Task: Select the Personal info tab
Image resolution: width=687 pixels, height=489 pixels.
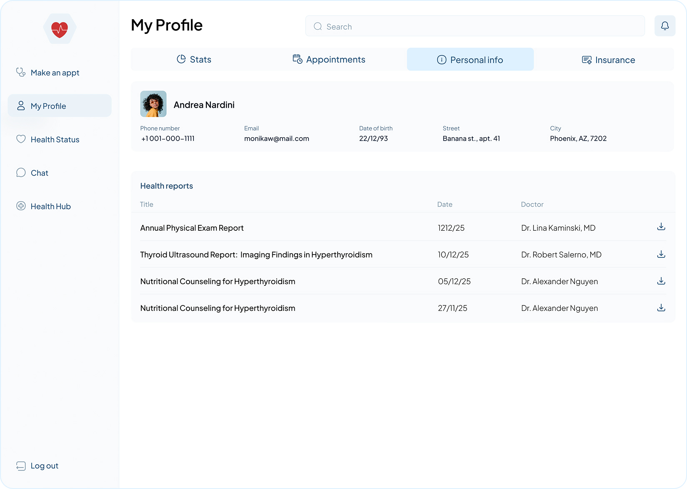Action: pos(470,59)
